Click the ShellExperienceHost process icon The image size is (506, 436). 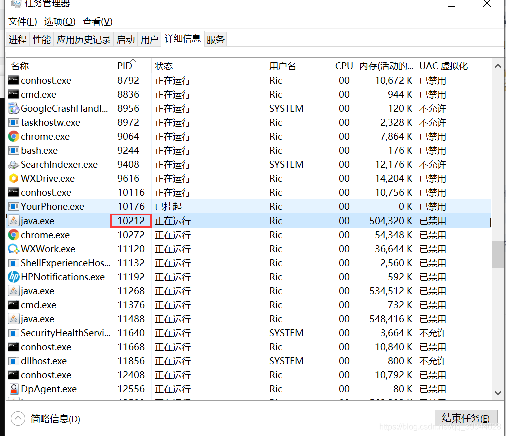tap(13, 263)
